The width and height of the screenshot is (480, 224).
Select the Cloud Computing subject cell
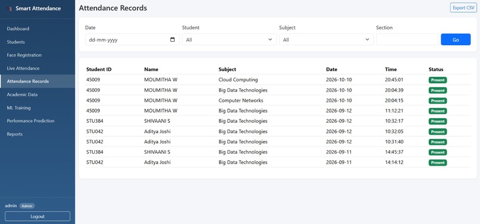pos(238,80)
